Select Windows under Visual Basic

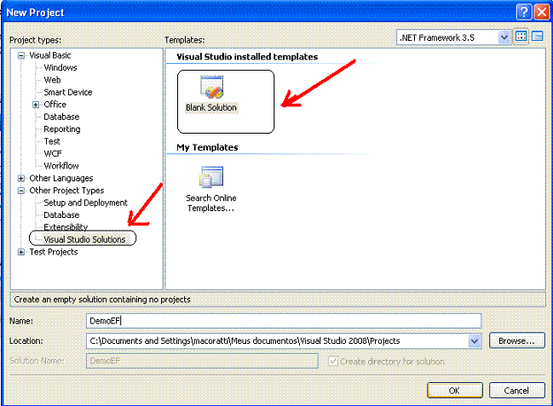click(x=60, y=68)
